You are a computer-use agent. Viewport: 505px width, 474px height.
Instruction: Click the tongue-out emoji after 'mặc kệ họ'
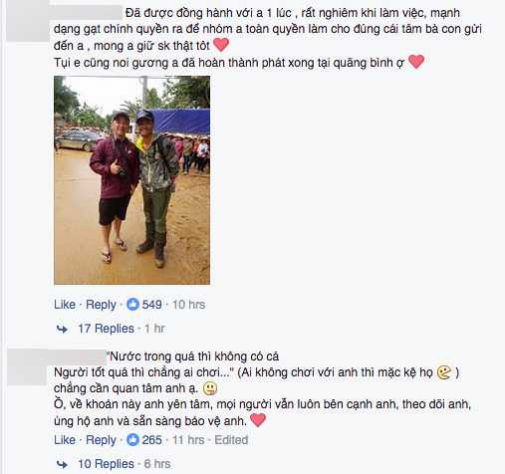coord(444,372)
